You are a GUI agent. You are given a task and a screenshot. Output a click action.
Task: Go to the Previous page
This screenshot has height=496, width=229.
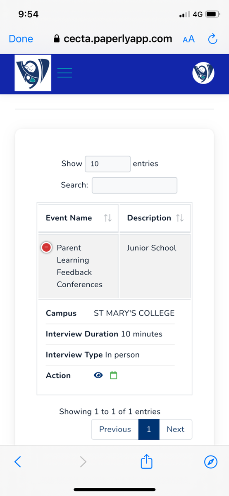pos(115,429)
